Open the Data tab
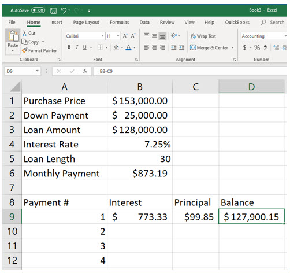Screen dimensions: 290x273 (x=144, y=22)
